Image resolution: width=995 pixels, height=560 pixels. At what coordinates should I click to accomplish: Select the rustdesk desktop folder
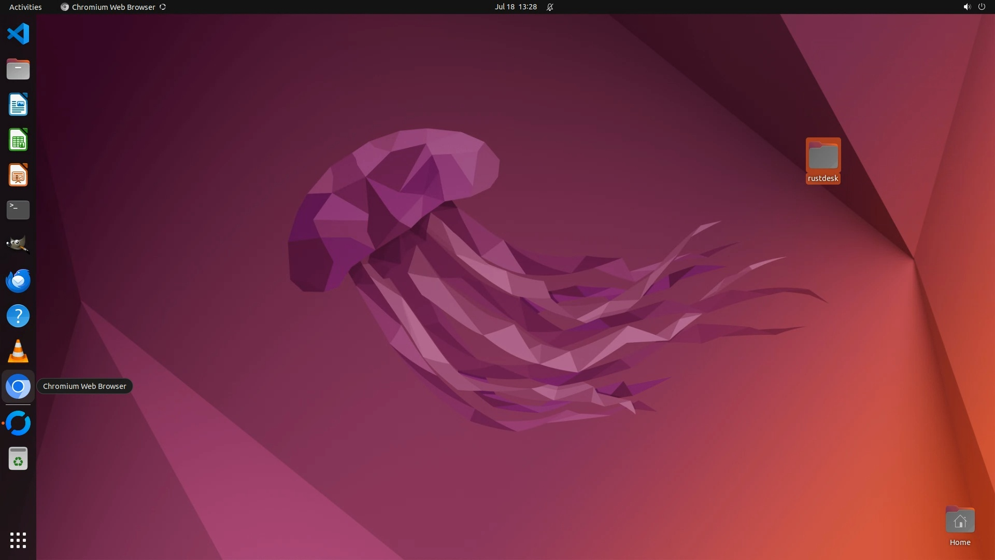coord(823,161)
